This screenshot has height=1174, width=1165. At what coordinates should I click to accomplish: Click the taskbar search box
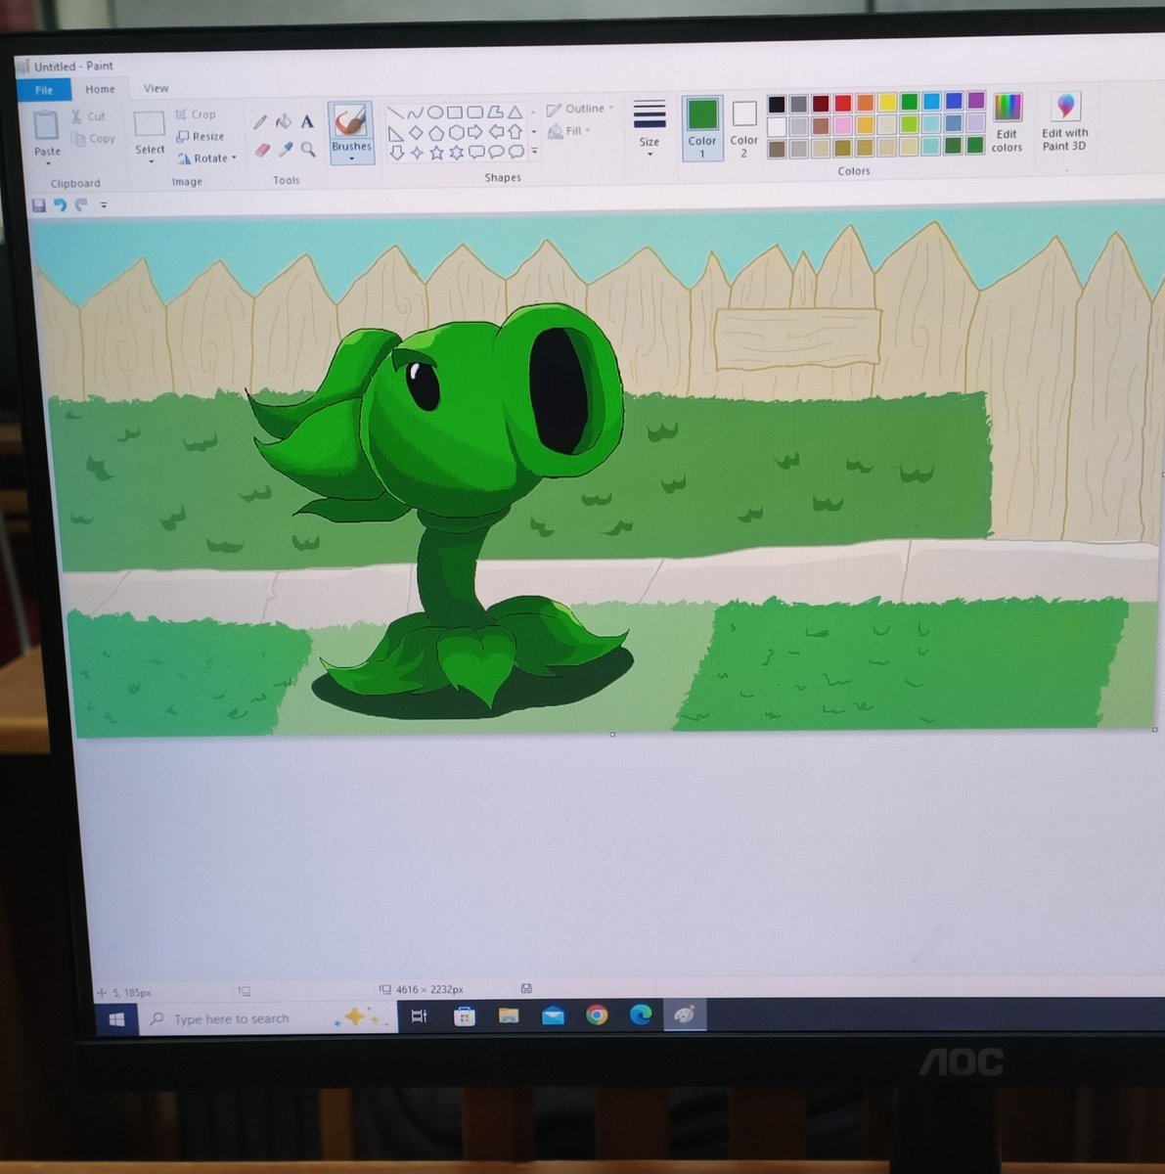pyautogui.click(x=266, y=1018)
